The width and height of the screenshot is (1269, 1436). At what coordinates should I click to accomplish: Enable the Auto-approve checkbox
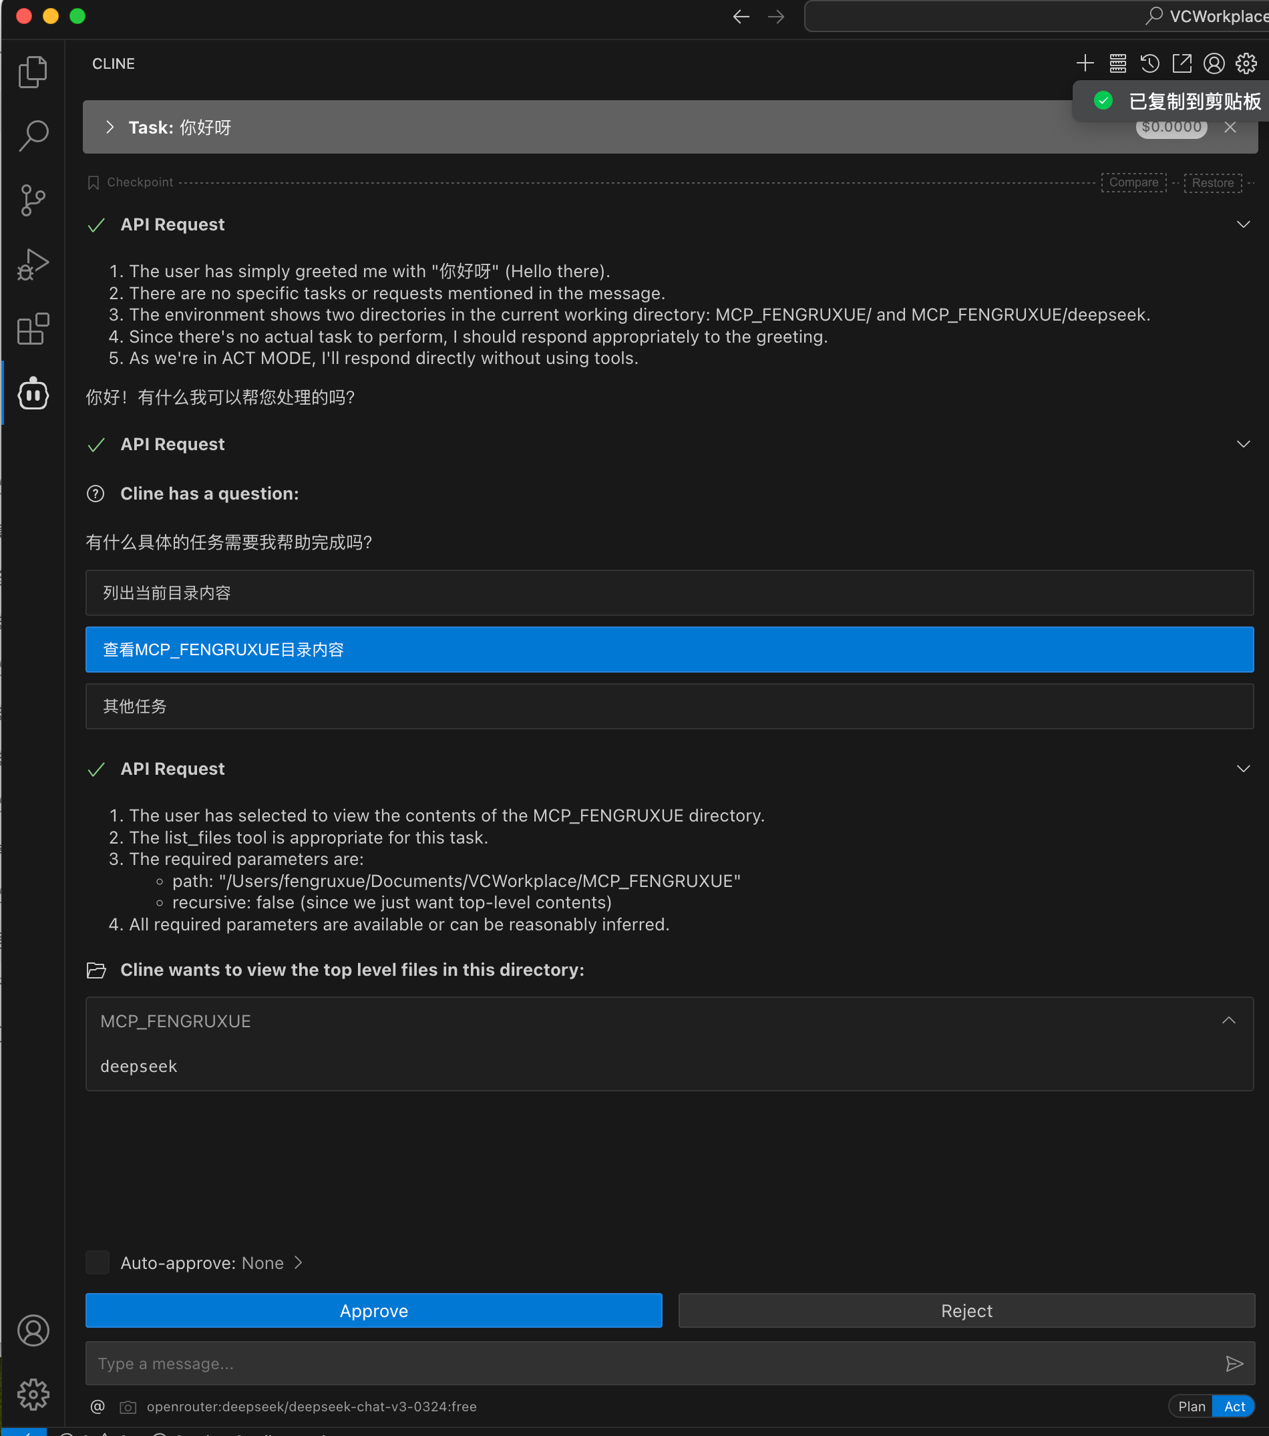pos(98,1262)
